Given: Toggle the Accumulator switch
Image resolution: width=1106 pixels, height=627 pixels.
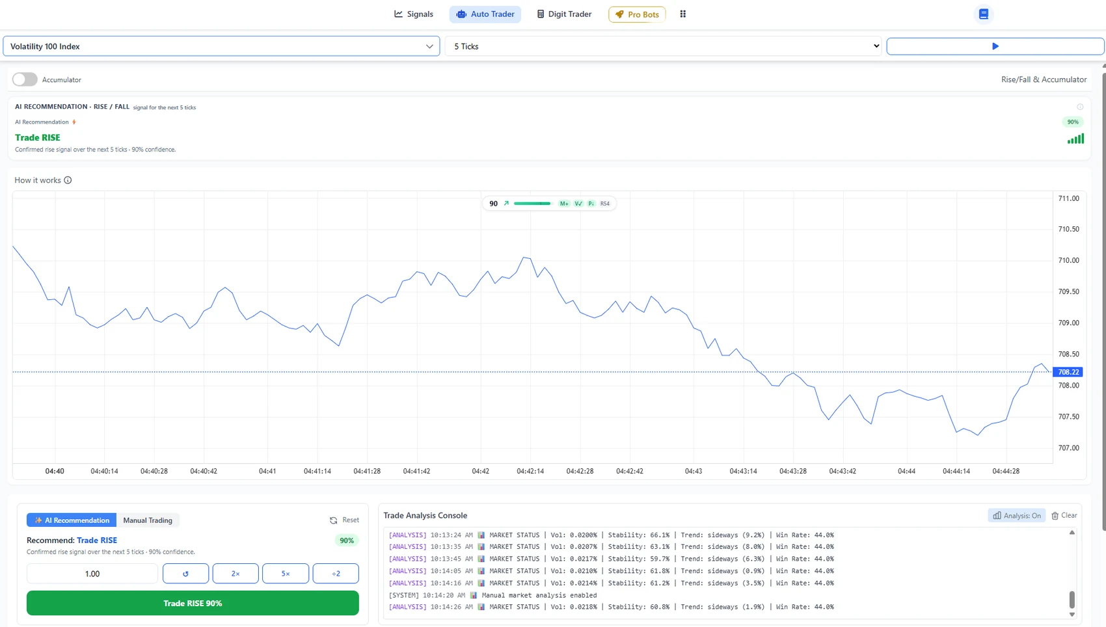Looking at the screenshot, I should pyautogui.click(x=25, y=79).
